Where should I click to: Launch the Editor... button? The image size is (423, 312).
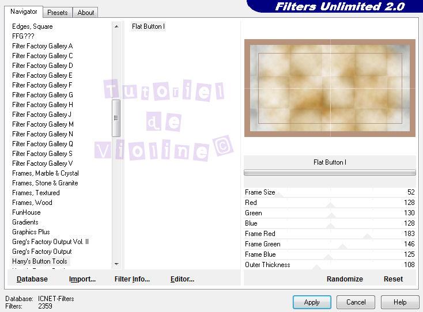182,279
